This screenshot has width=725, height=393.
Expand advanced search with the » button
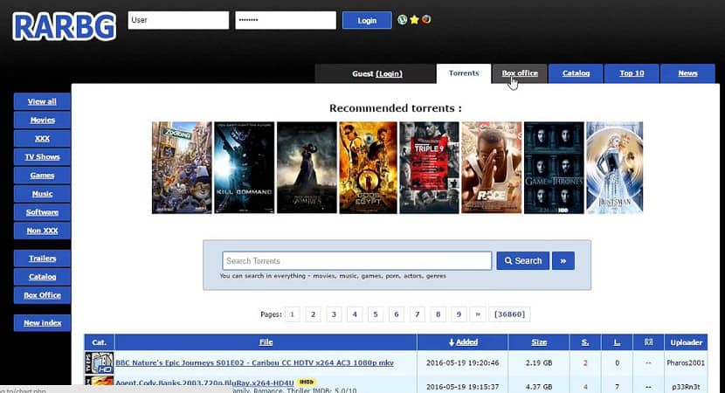pos(563,261)
